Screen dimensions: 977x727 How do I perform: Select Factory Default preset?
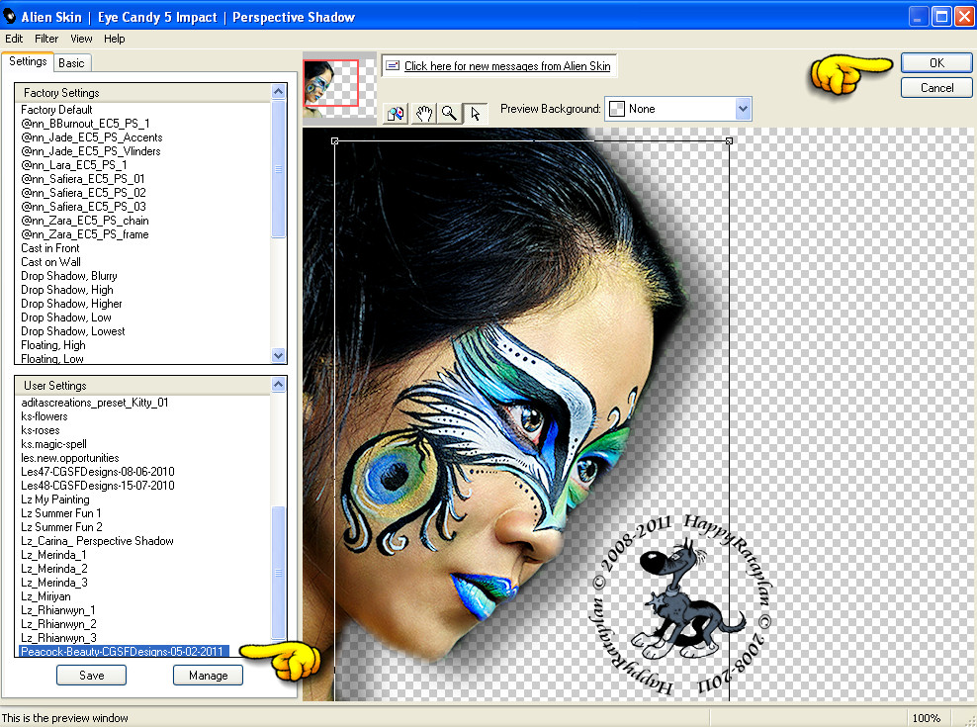click(x=56, y=110)
